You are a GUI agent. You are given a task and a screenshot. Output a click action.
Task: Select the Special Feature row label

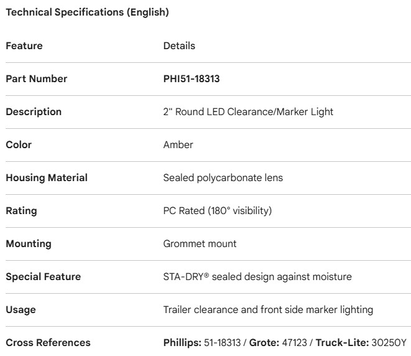[43, 277]
